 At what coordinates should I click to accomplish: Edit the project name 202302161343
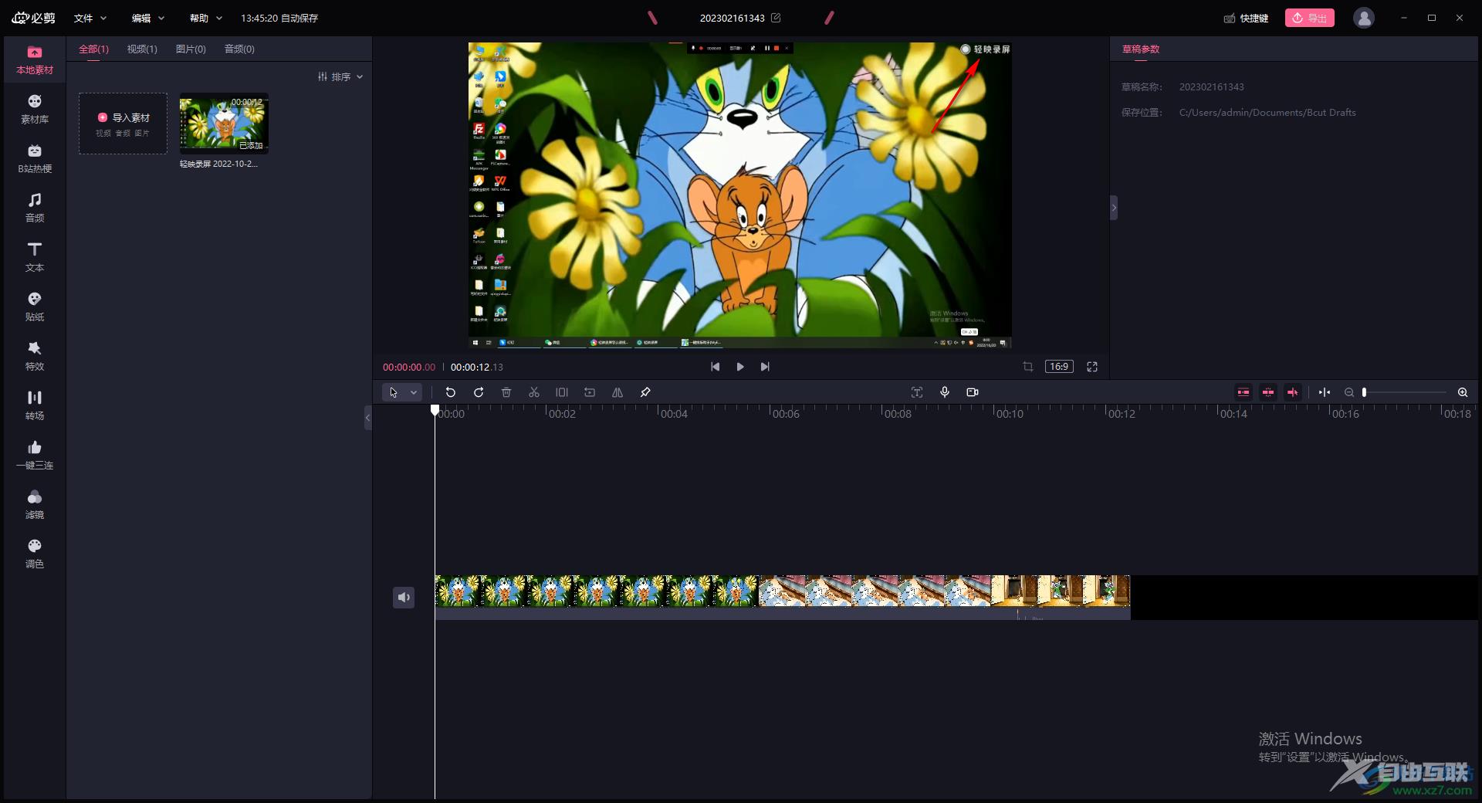click(x=776, y=18)
